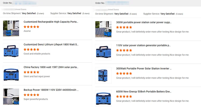Click the Customized Senci Lithium Lifepo4 product image
Screen dimensions: 201x107
[x=11, y=51]
